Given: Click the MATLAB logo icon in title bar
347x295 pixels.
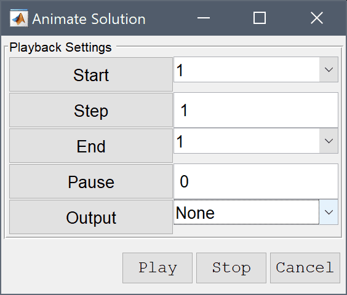Looking at the screenshot, I should 19,18.
